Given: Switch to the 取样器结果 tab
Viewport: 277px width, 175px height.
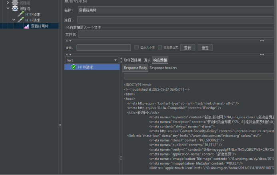Looking at the screenshot, I should (132, 60).
